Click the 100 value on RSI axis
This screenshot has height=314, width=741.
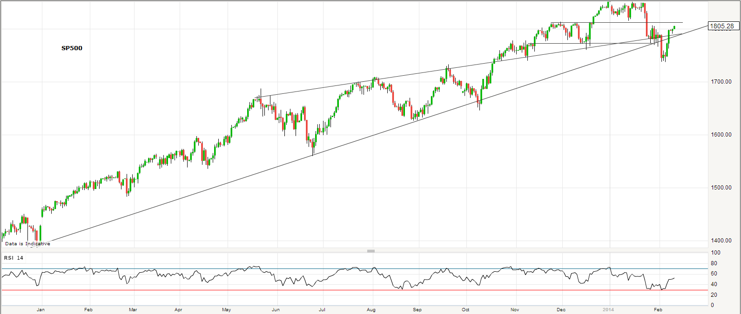(716, 253)
